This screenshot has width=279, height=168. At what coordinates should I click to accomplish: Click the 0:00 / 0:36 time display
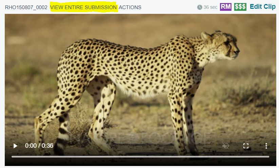tap(39, 146)
